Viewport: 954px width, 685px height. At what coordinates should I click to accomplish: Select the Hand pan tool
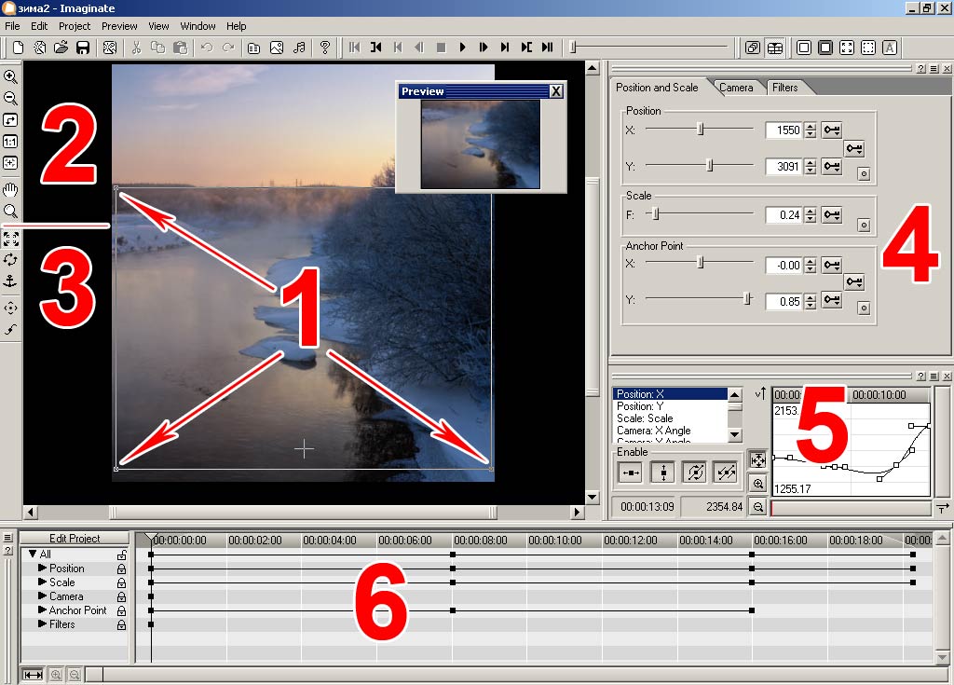(10, 189)
